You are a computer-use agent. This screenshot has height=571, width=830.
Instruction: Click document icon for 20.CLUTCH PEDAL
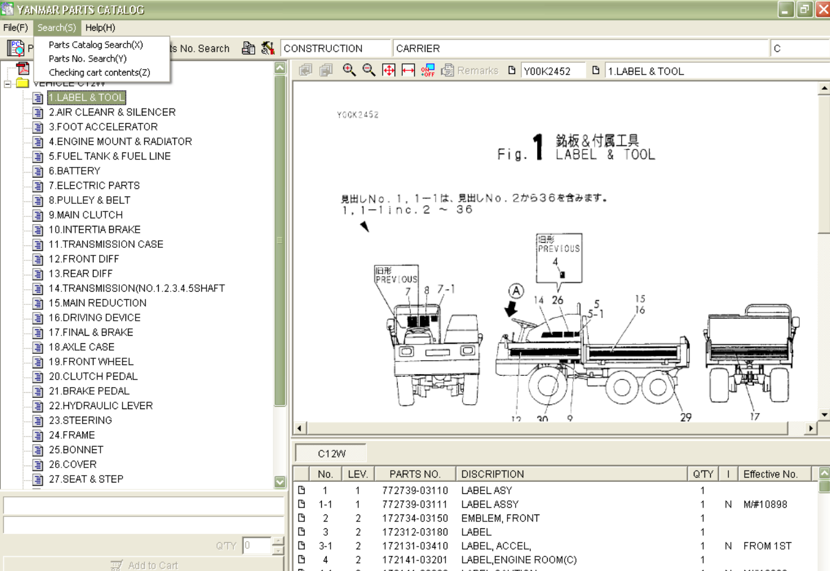(x=38, y=376)
